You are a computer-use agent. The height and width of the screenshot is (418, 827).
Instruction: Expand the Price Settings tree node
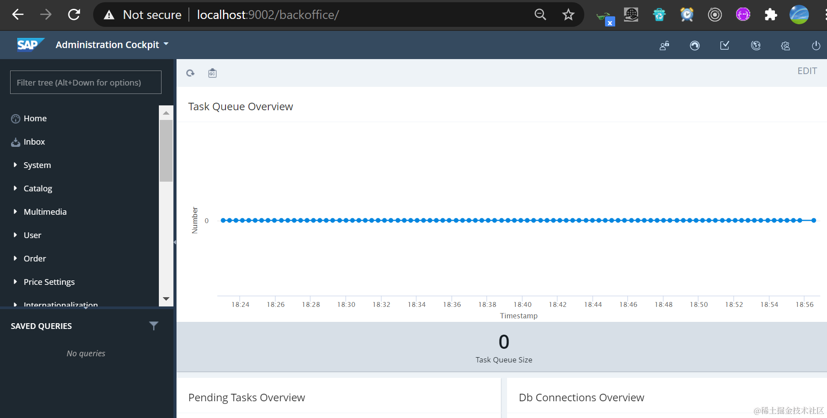[x=15, y=282]
